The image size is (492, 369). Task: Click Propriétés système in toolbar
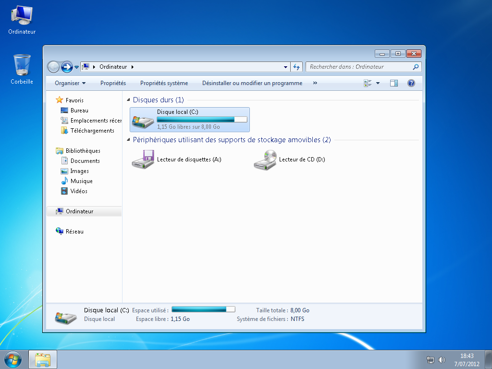pos(164,83)
